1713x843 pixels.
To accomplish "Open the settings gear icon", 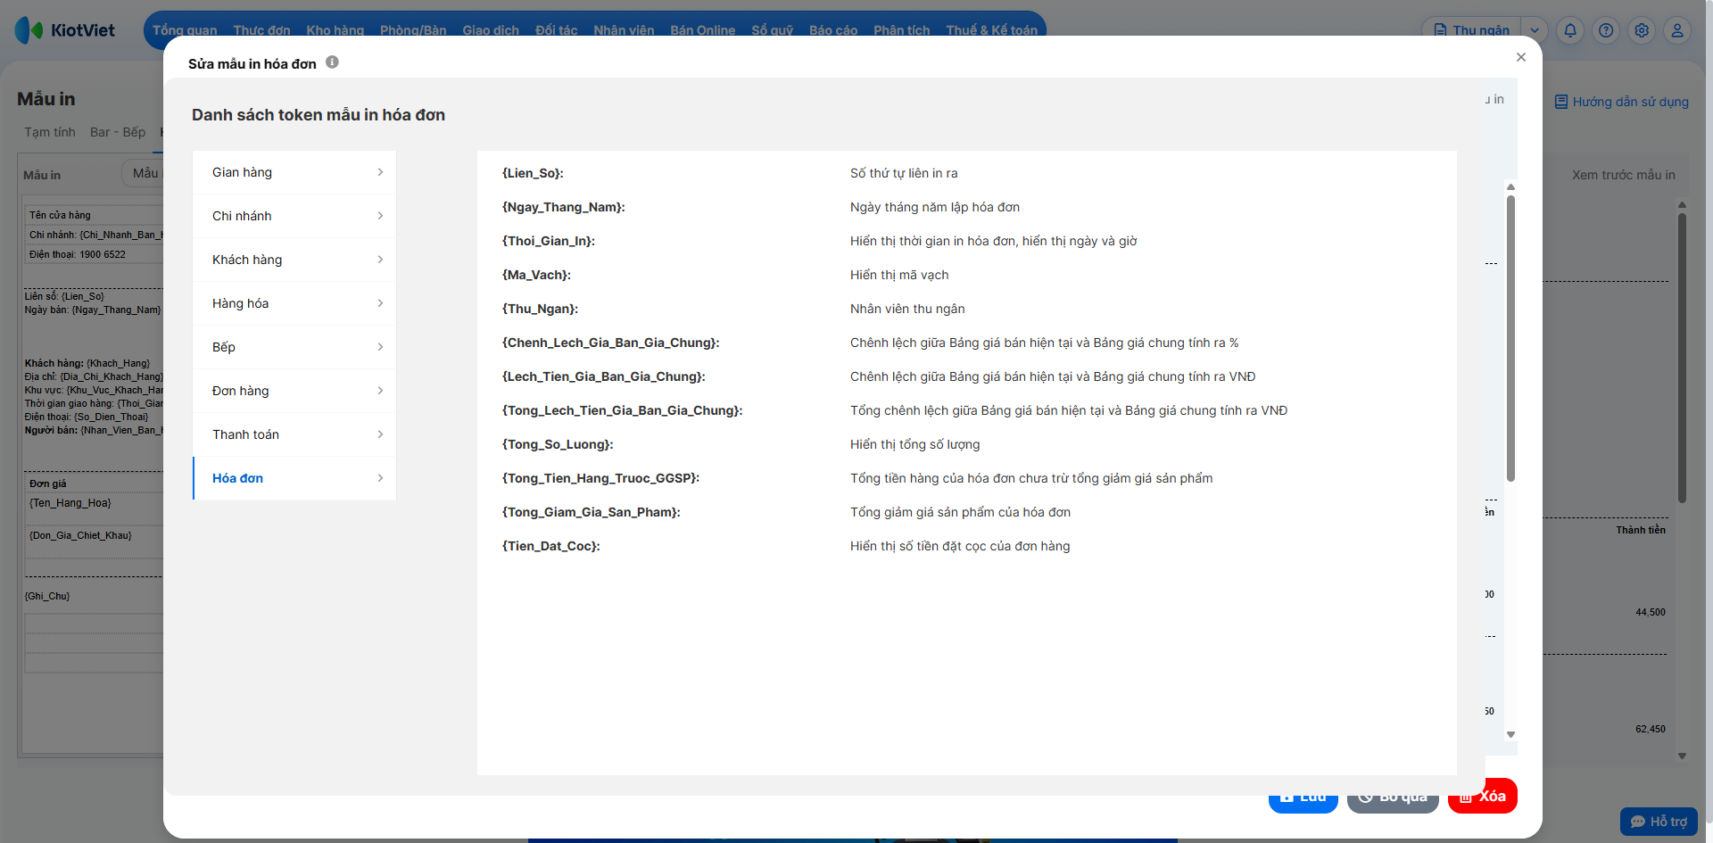I will (1642, 30).
